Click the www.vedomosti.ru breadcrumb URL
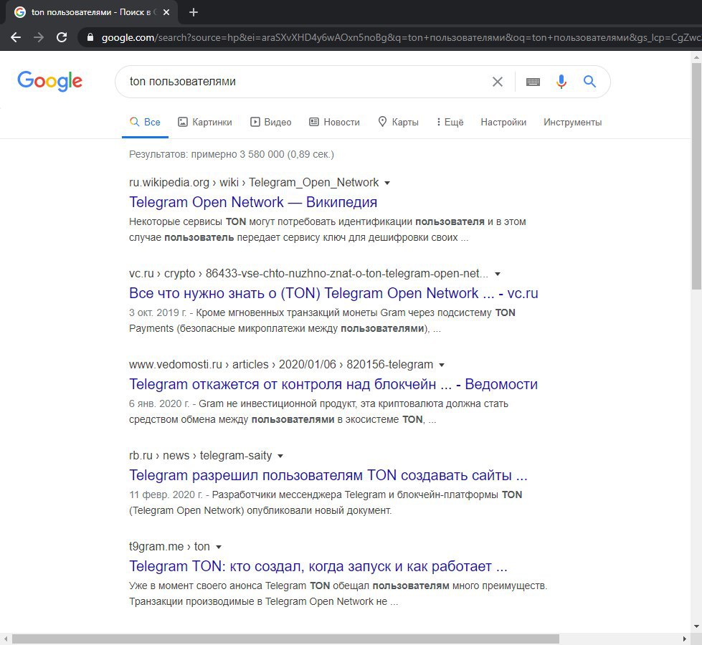 [281, 364]
